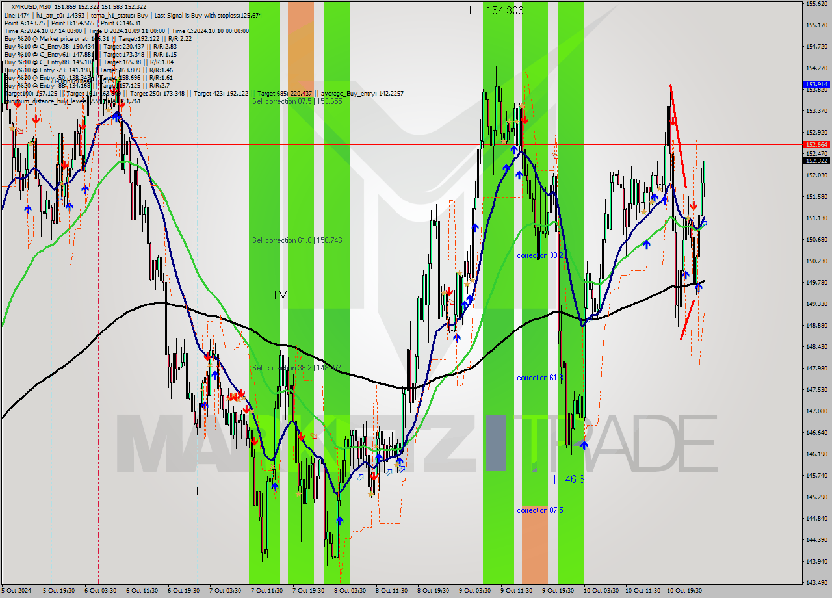Click 144.840 on the price axis
Screen dimensions: 832x598
coord(816,519)
